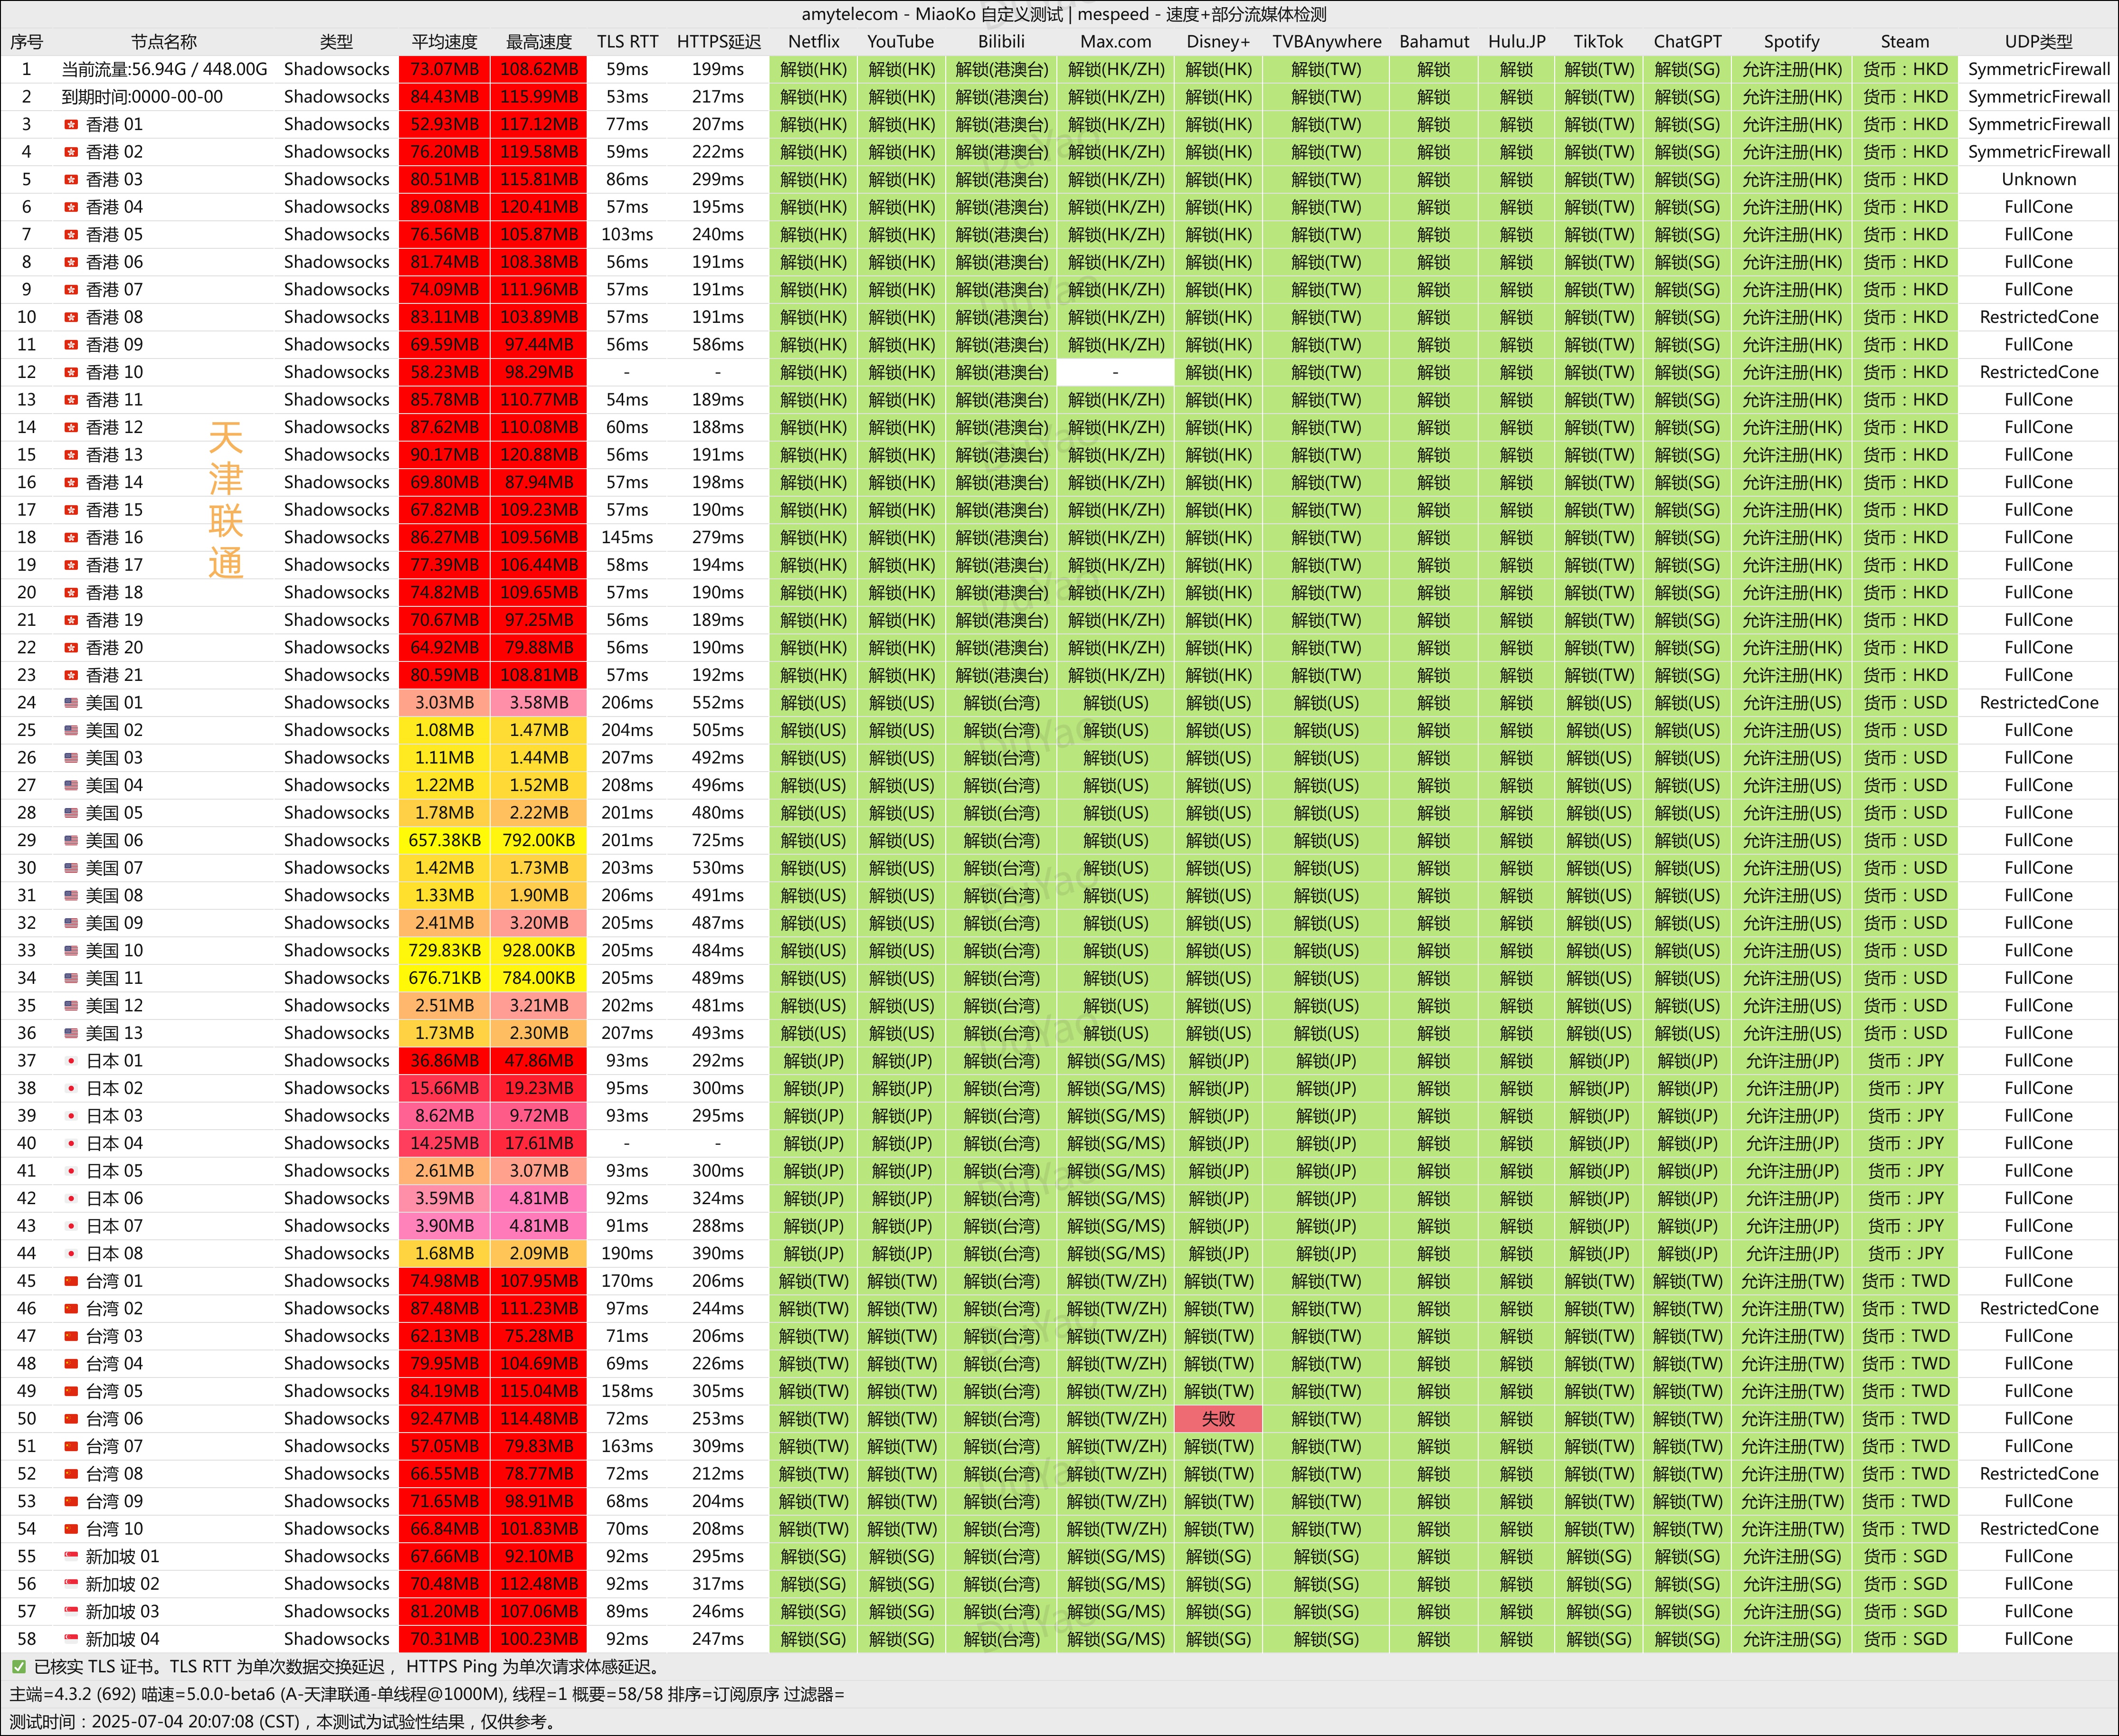Click the TikTok column header
The image size is (2119, 1736).
click(x=1598, y=42)
